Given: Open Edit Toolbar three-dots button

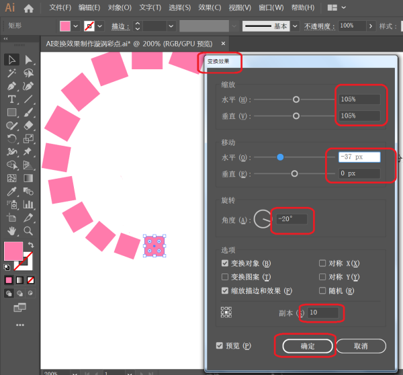Looking at the screenshot, I should coord(20,325).
